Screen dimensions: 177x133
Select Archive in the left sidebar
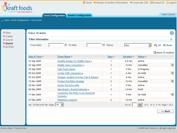(x=9, y=47)
